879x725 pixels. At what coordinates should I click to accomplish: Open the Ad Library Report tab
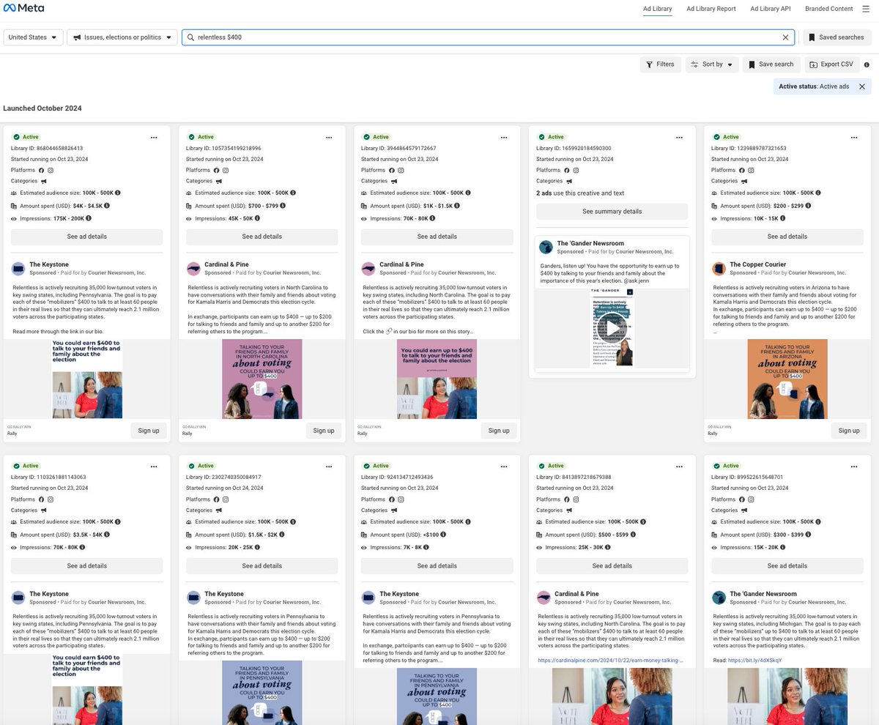tap(711, 9)
